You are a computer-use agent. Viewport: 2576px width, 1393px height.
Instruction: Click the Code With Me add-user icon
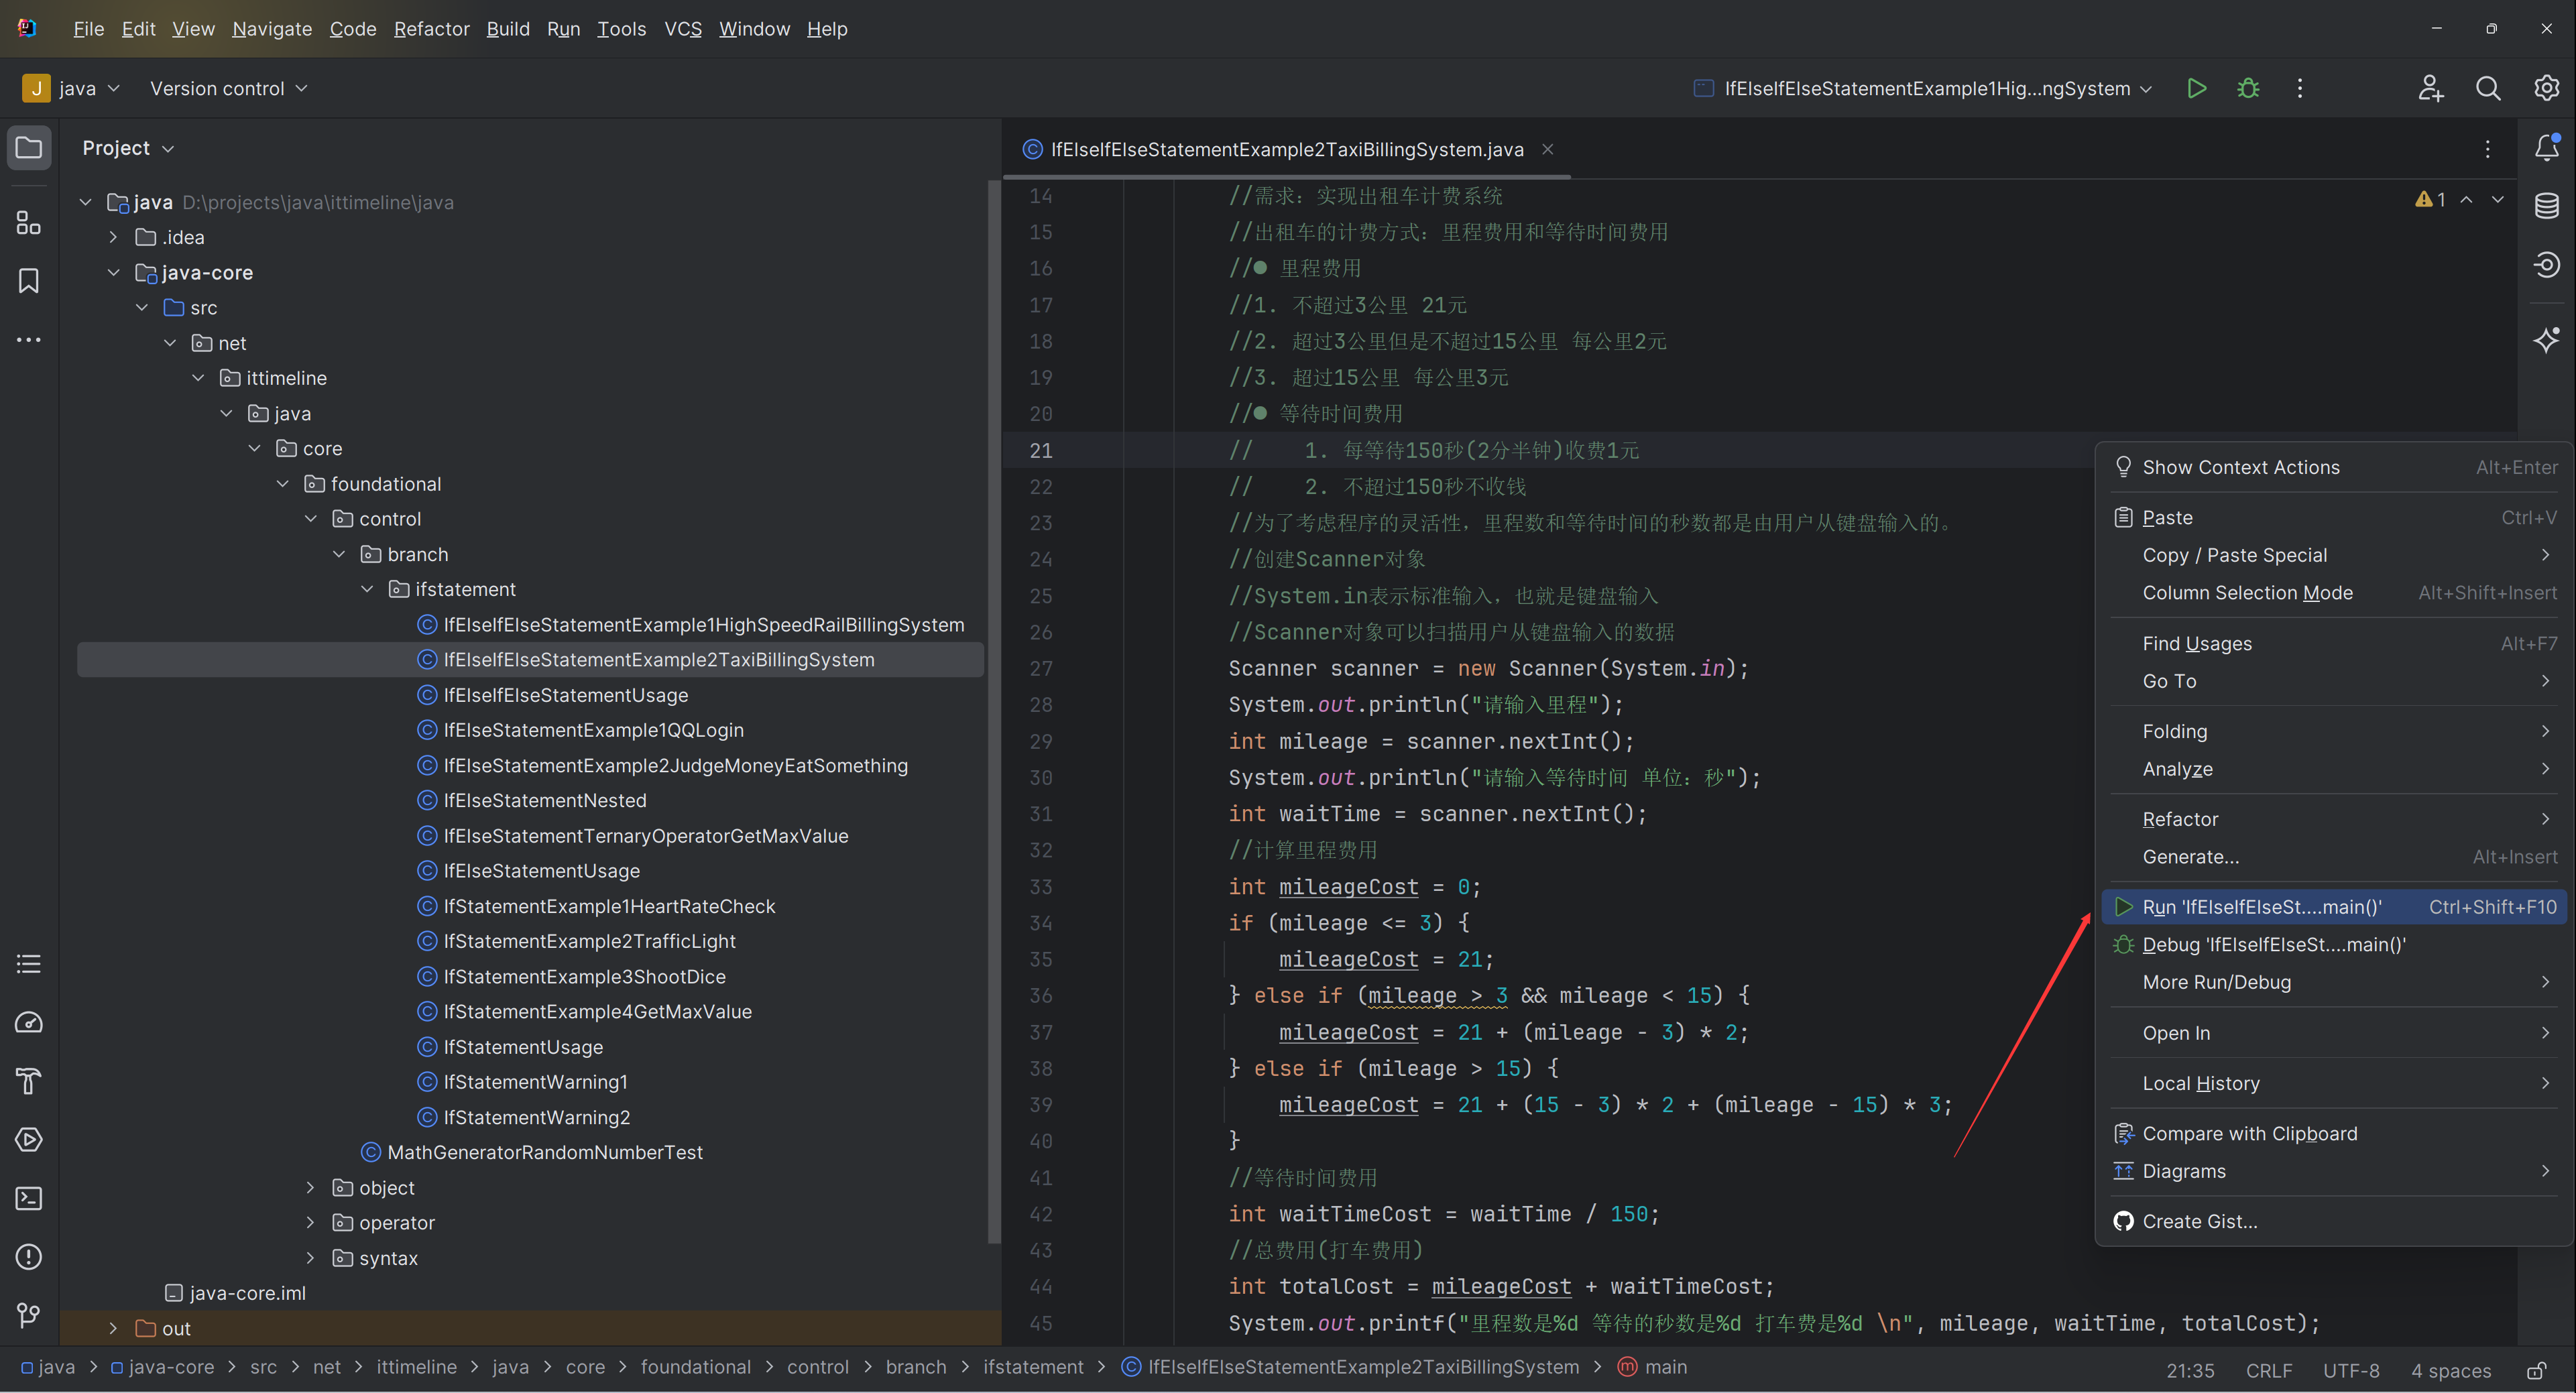click(2430, 88)
